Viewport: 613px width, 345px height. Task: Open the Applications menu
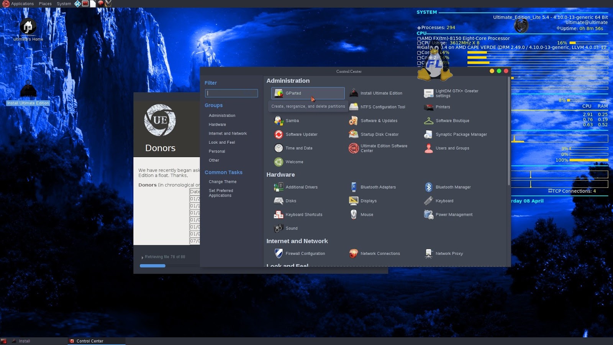pyautogui.click(x=18, y=4)
